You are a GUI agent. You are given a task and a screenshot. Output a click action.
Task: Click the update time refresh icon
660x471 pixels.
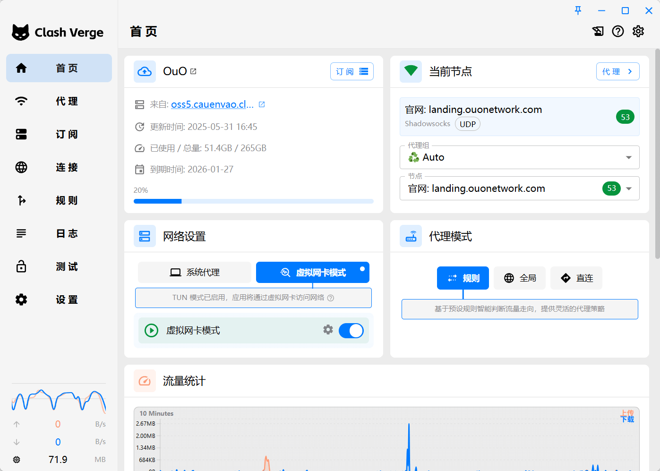139,127
